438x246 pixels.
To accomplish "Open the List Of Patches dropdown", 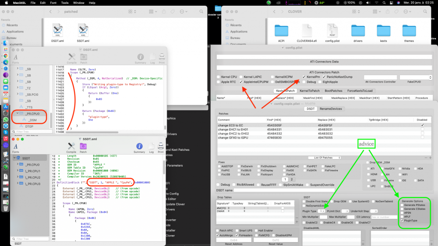I will point(324,158).
